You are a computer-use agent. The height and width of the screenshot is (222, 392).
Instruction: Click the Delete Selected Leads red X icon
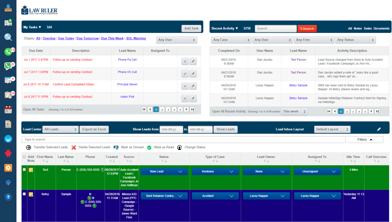click(x=74, y=147)
